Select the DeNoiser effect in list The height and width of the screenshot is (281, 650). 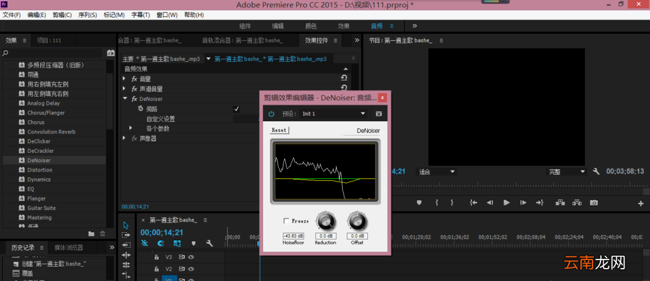[38, 160]
